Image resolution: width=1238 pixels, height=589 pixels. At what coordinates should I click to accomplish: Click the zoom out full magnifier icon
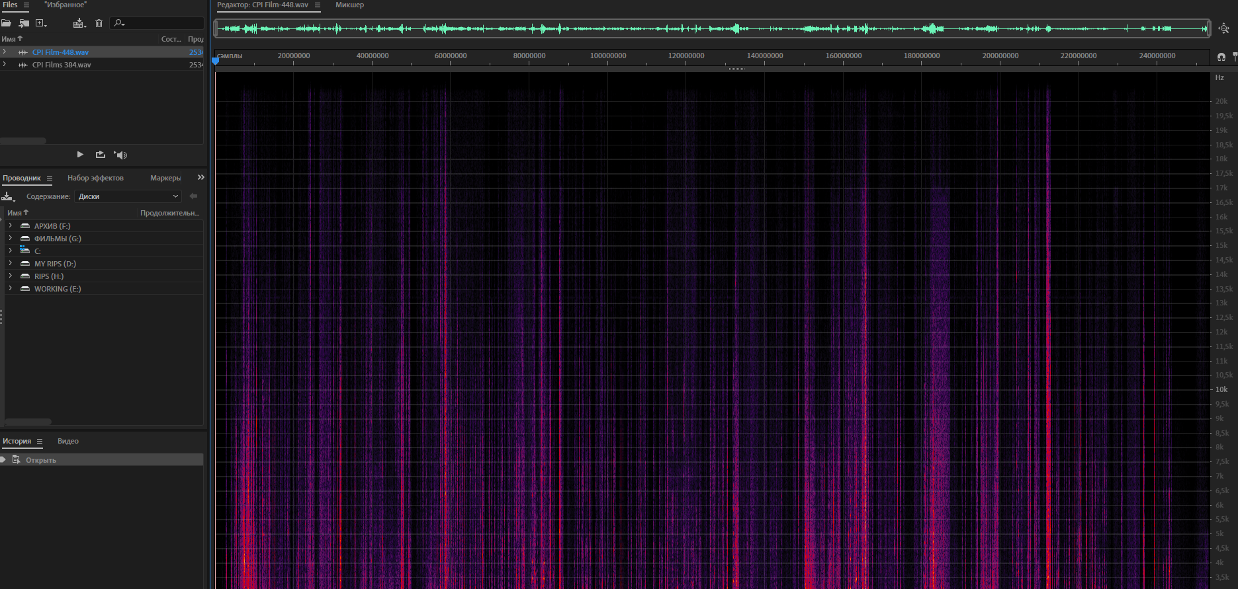pyautogui.click(x=1223, y=28)
